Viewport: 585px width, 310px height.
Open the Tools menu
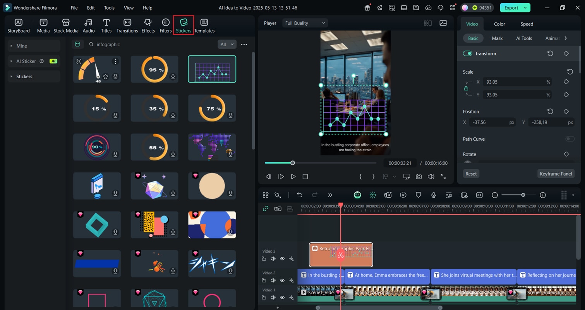tap(109, 8)
